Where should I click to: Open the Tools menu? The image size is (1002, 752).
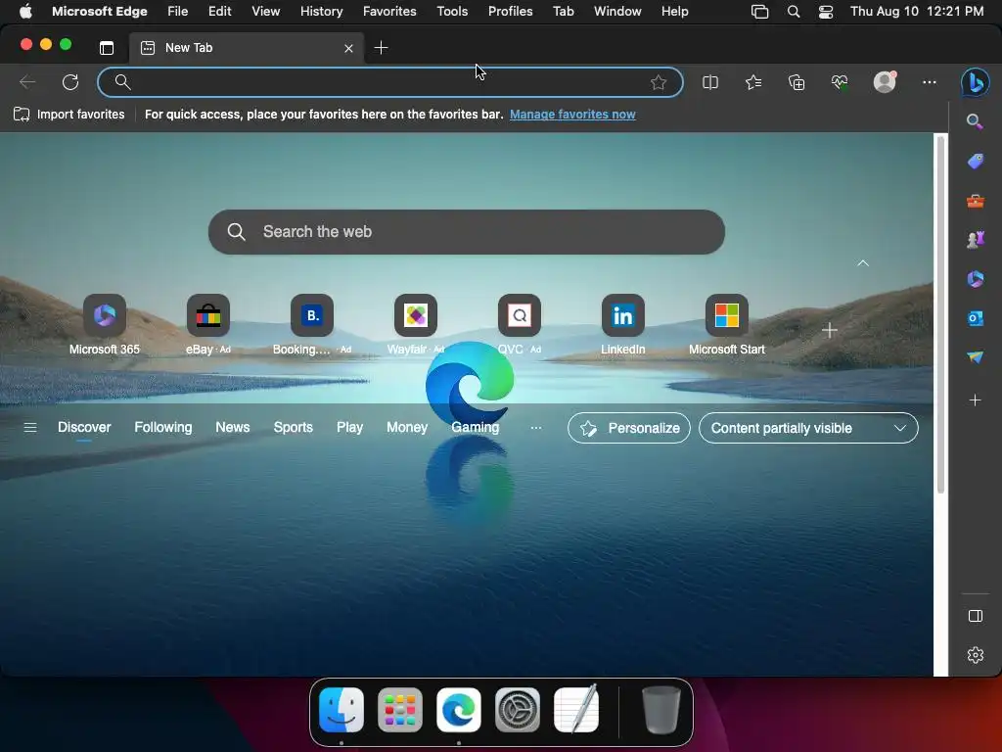[452, 12]
